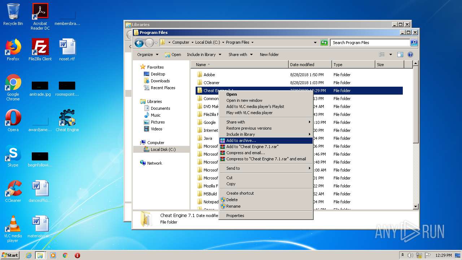Sort by Name column header

tap(240, 65)
